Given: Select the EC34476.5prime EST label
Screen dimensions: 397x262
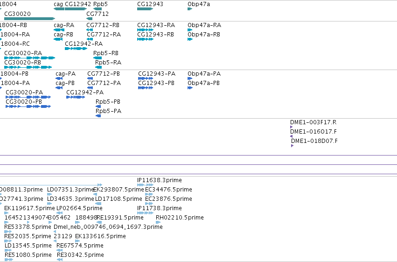Looking at the screenshot, I should [x=168, y=190].
